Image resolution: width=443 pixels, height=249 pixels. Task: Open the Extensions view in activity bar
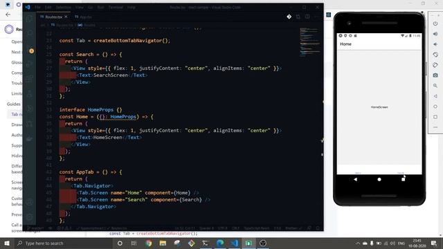[x=29, y=79]
